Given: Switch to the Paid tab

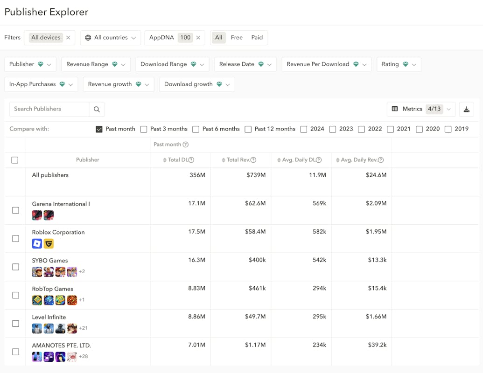Looking at the screenshot, I should [x=257, y=38].
